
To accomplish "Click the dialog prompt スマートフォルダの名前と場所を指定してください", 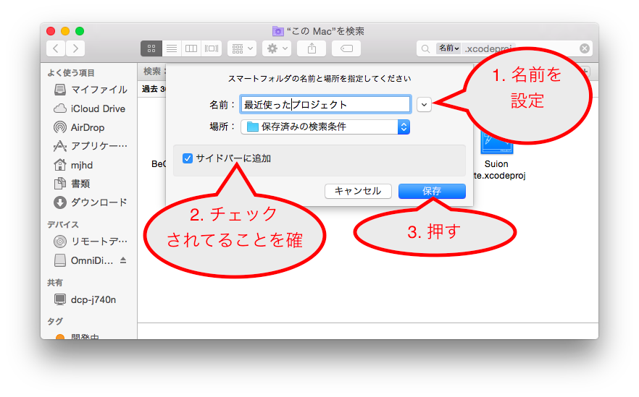I will pyautogui.click(x=319, y=79).
